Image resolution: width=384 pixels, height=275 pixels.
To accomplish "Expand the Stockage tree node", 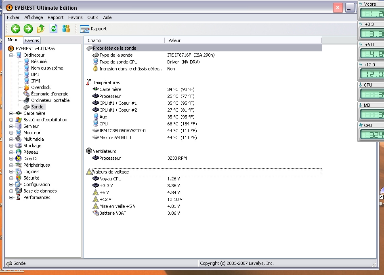I will pyautogui.click(x=11, y=146).
